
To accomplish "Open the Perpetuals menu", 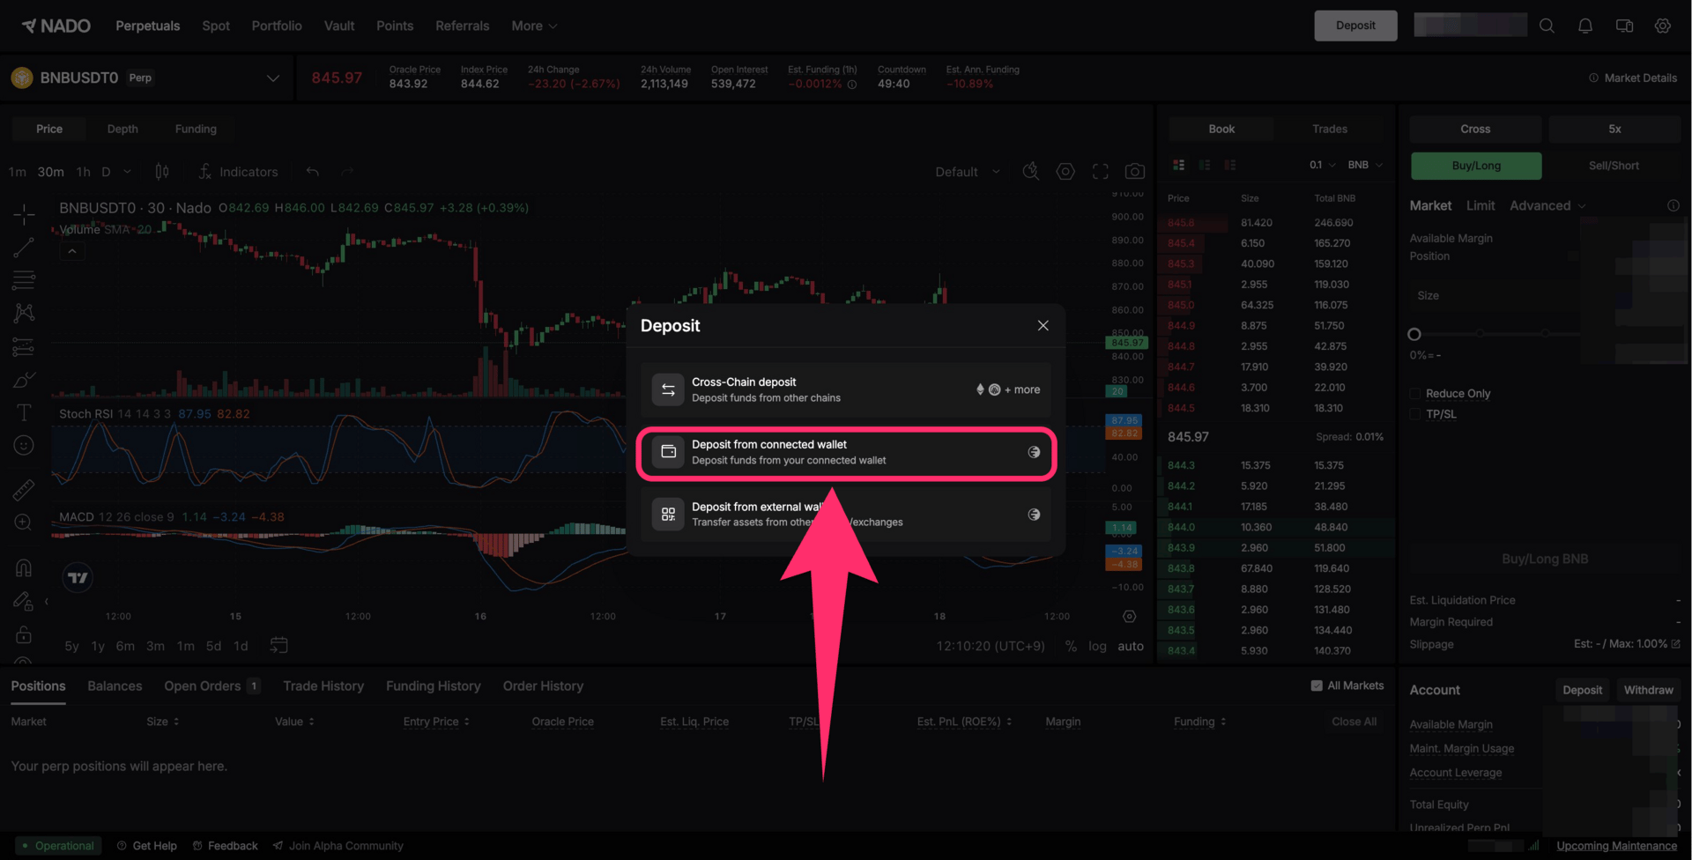I will (x=147, y=26).
